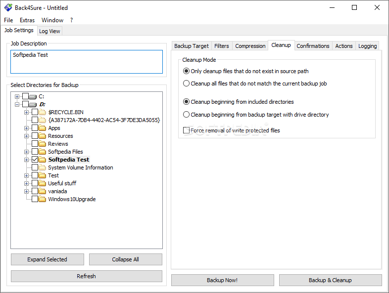Click the Backup & Cleanup button
Image resolution: width=389 pixels, height=293 pixels.
(330, 280)
